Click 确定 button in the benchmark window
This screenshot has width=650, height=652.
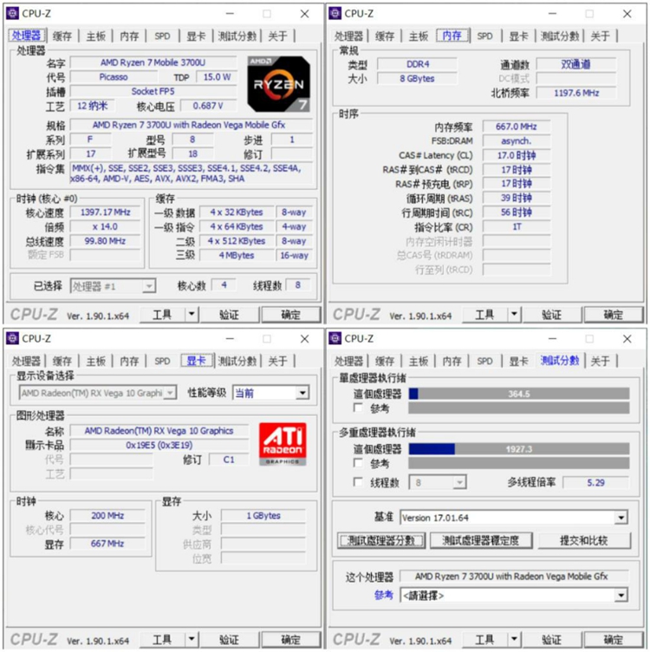point(614,640)
